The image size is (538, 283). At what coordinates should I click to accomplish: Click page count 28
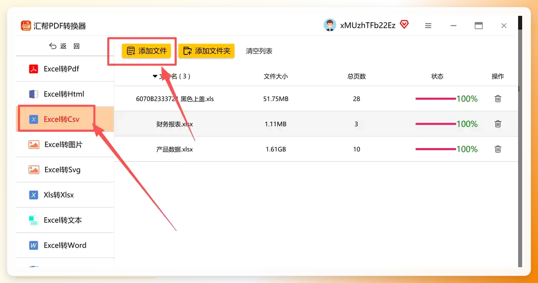tap(356, 99)
